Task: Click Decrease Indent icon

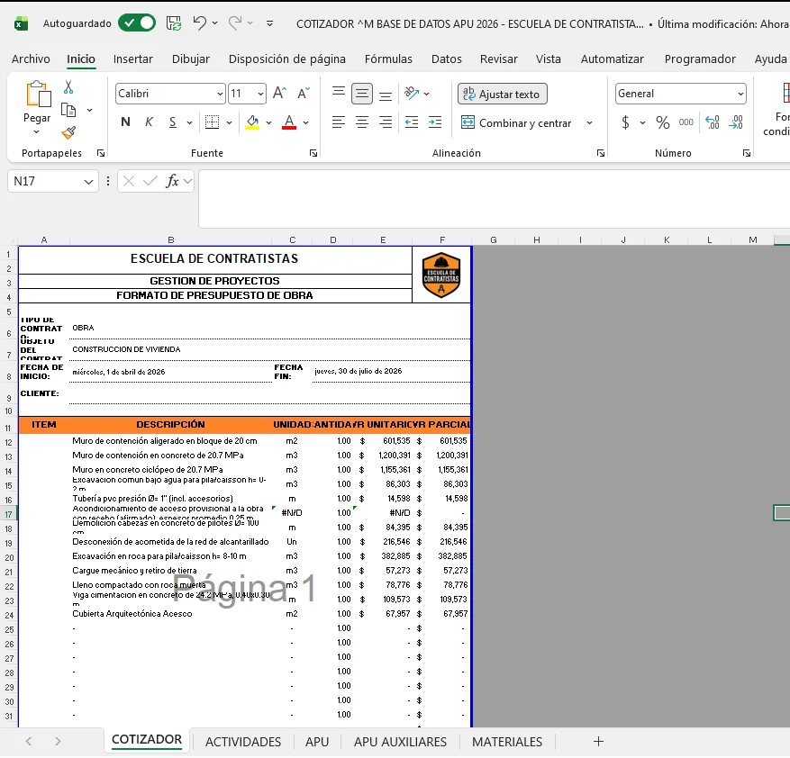Action: pyautogui.click(x=412, y=122)
